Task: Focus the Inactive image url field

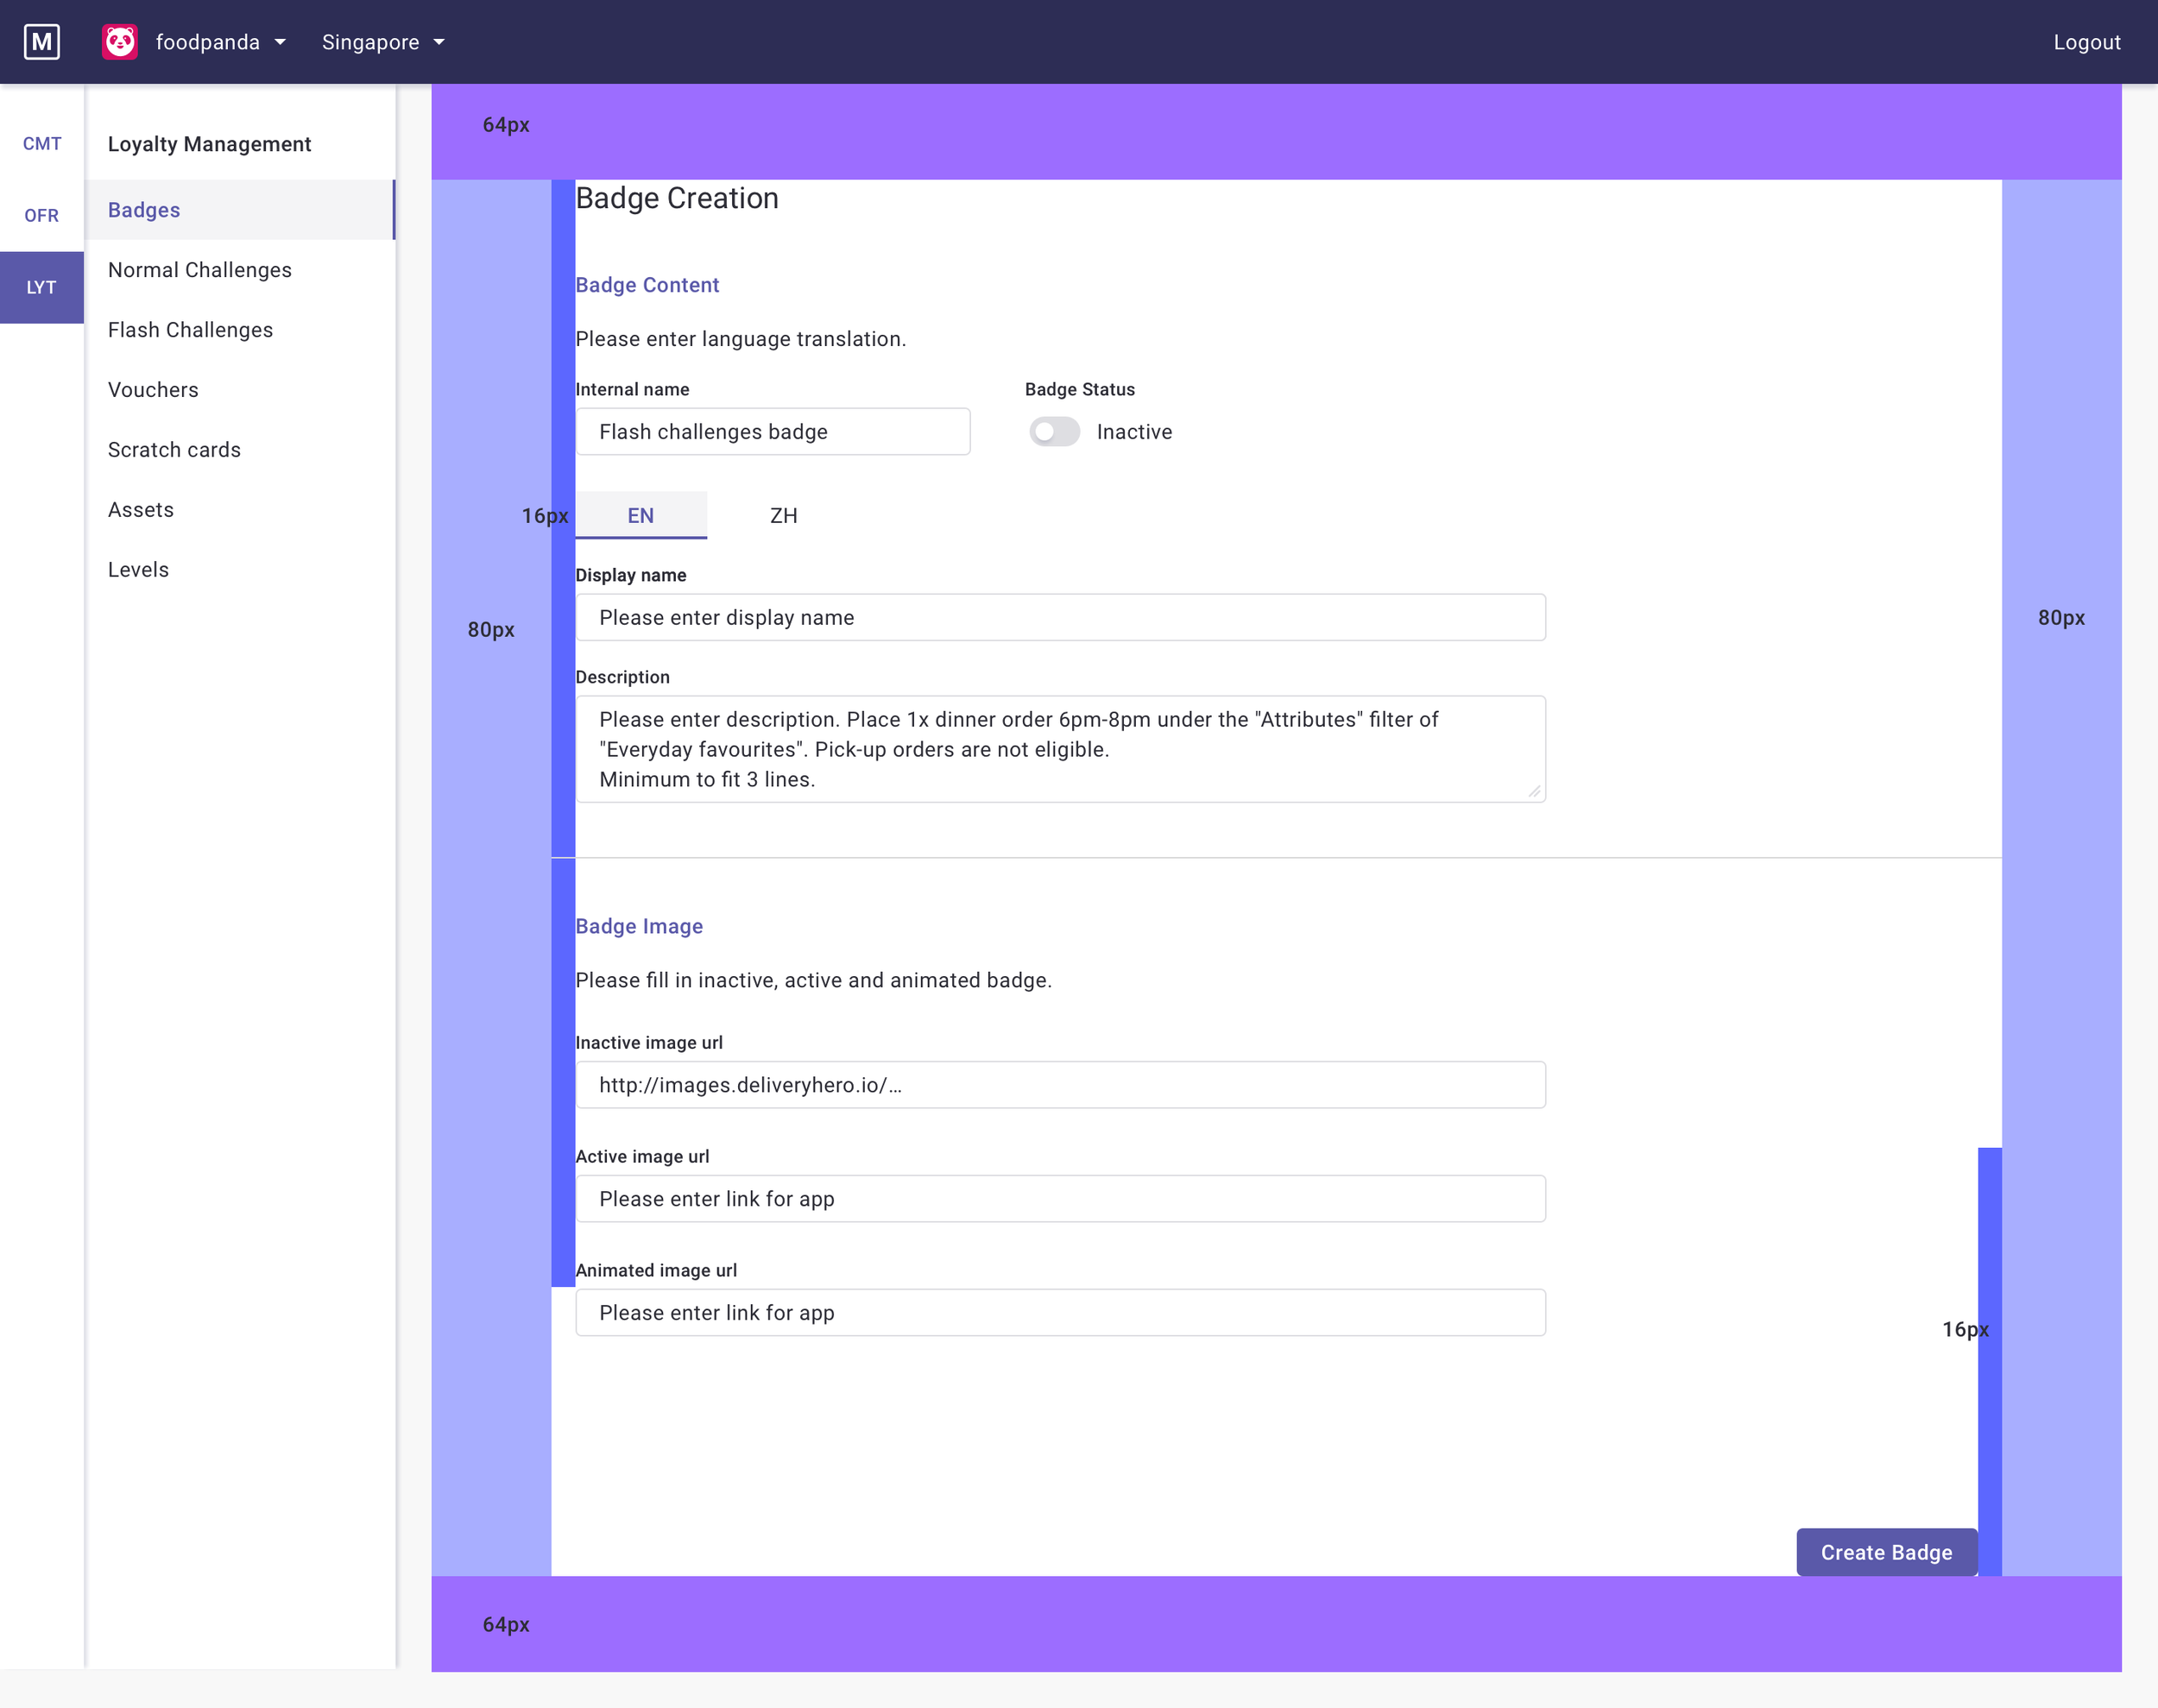Action: click(x=1060, y=1085)
